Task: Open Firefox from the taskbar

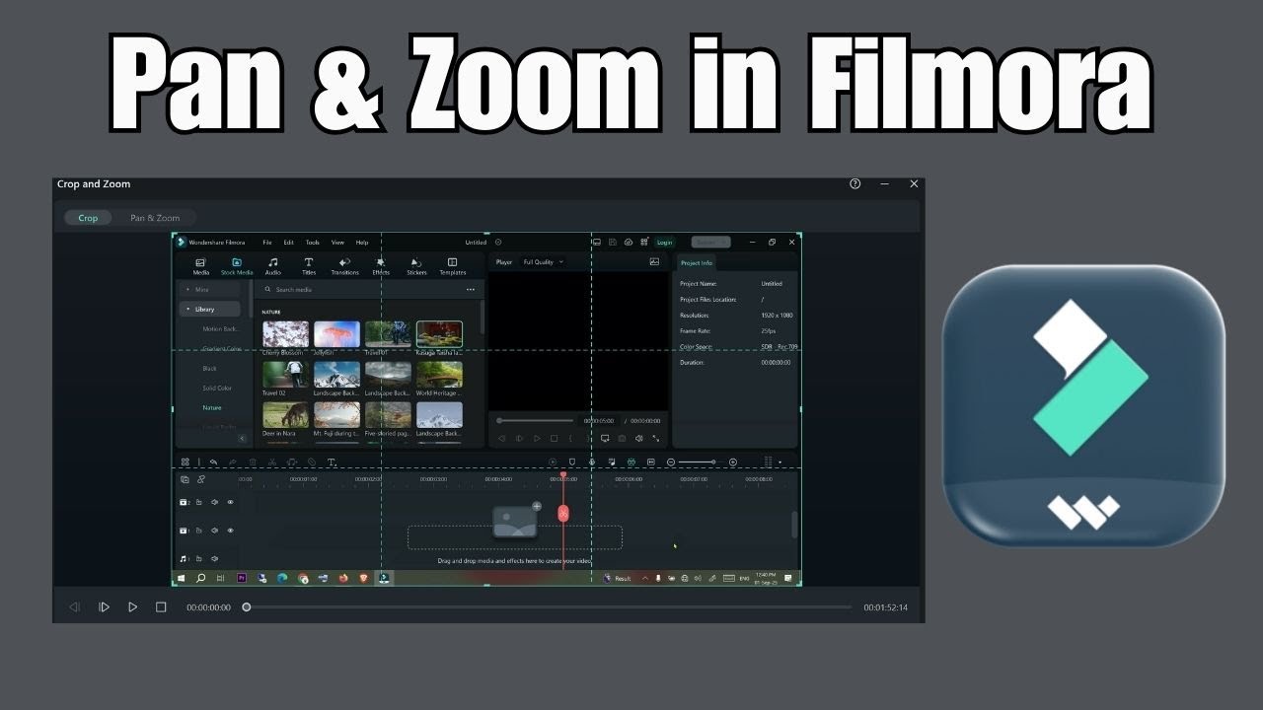Action: click(x=343, y=579)
